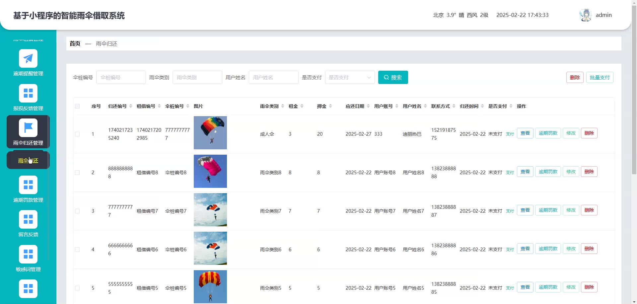This screenshot has width=637, height=304.
Task: Click the admin avatar icon
Action: (x=586, y=15)
